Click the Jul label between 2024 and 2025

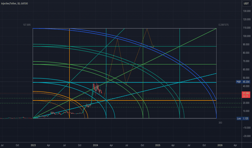click(127, 145)
